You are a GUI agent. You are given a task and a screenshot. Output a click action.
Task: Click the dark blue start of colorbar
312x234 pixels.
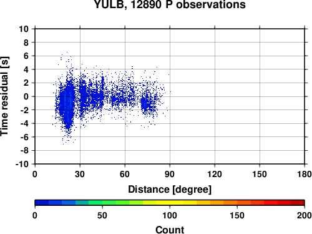click(x=42, y=203)
